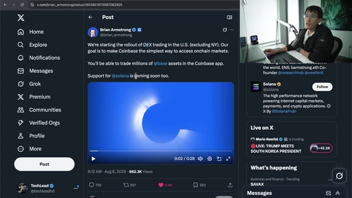Follow the Solana account

[x=322, y=87]
